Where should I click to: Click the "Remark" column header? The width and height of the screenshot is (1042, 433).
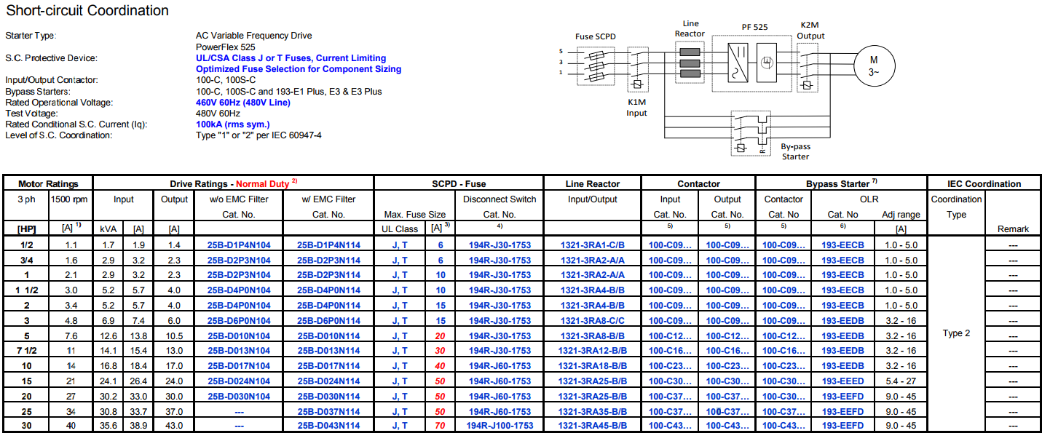pos(1013,229)
